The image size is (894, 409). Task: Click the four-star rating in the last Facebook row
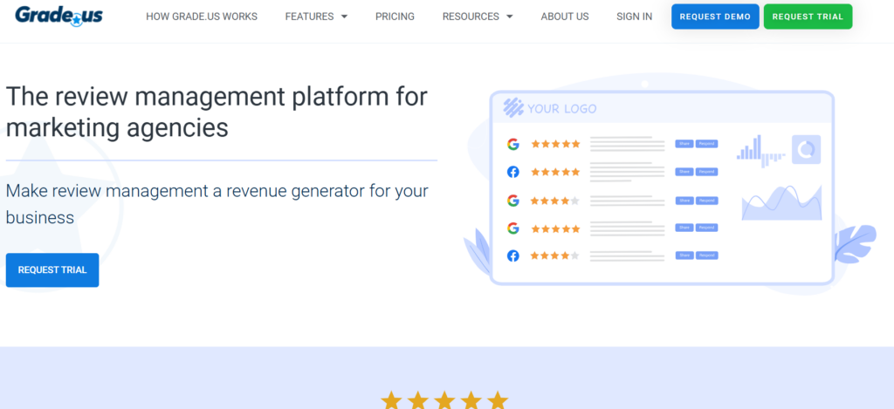[x=555, y=256]
